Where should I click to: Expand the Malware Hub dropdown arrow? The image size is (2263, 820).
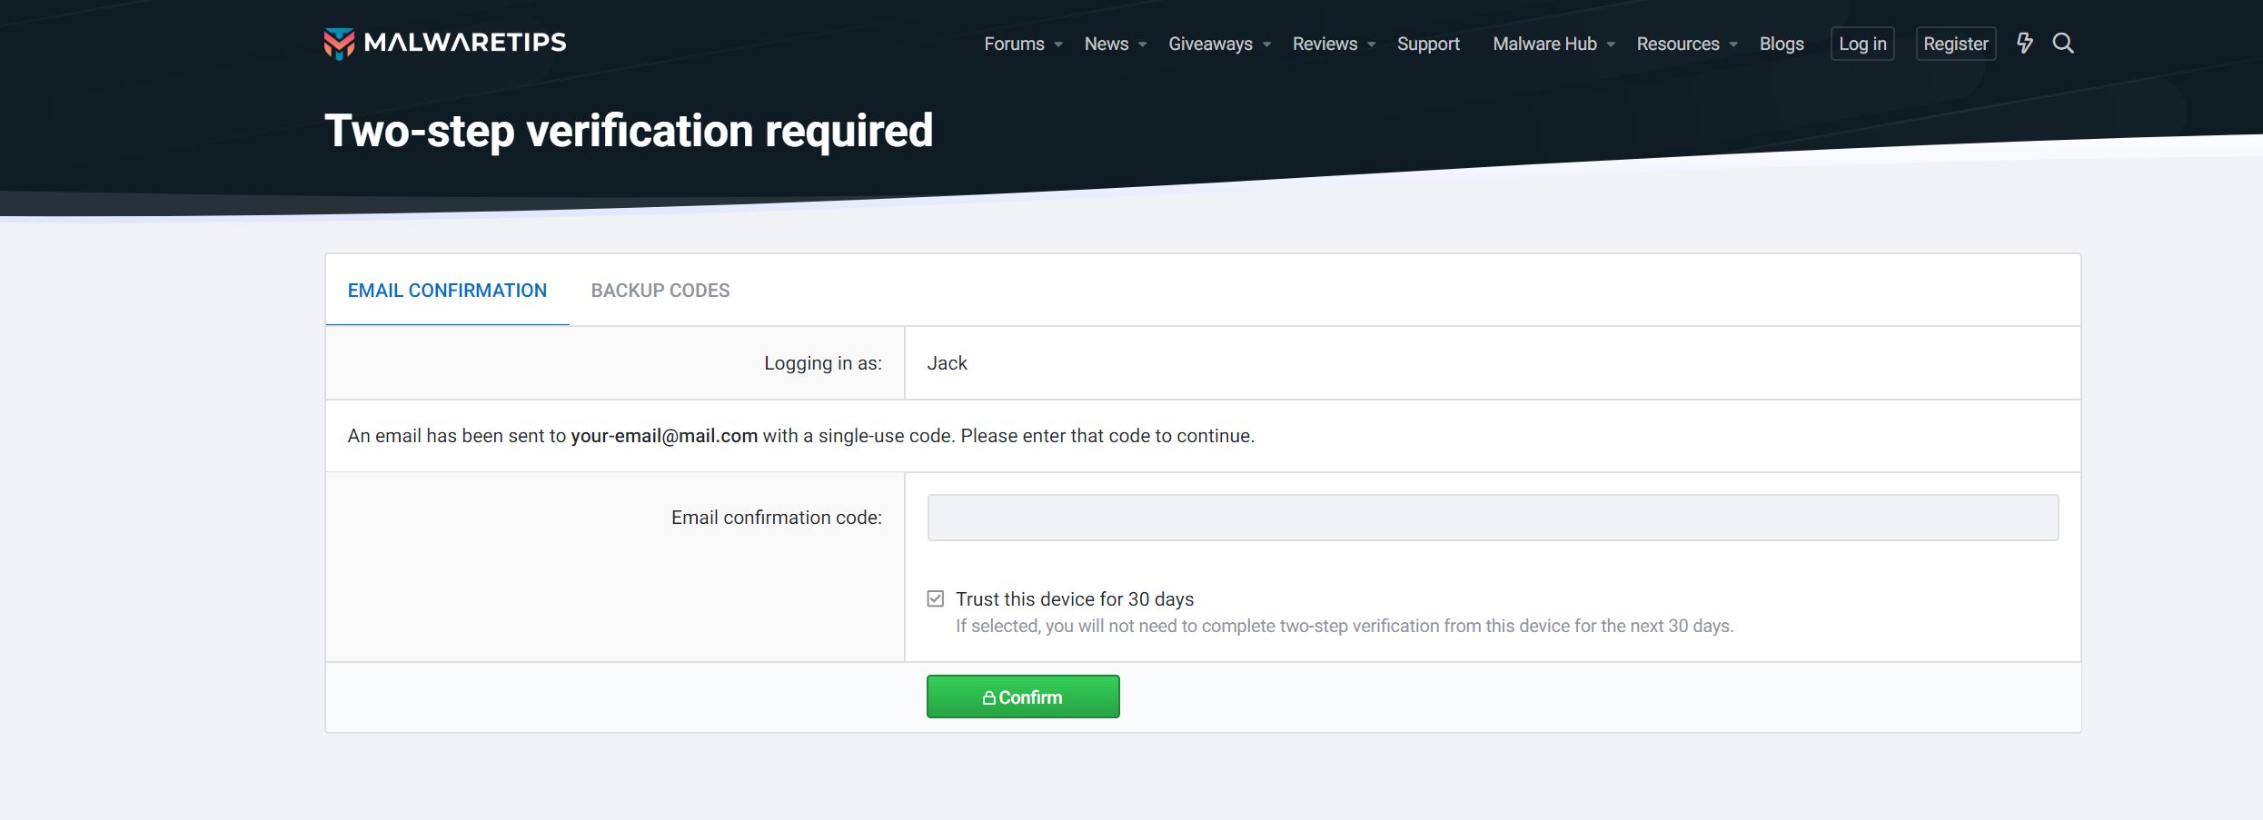[x=1611, y=44]
